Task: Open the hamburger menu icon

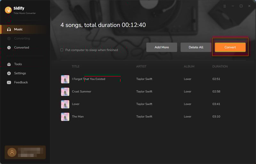Action: pyautogui.click(x=225, y=6)
